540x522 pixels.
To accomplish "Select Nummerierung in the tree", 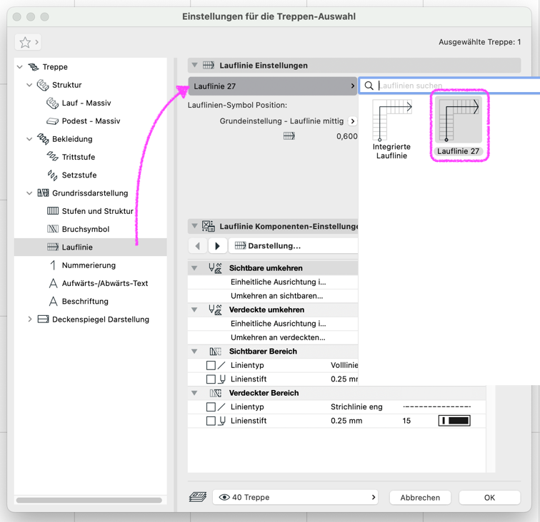I will (x=89, y=265).
